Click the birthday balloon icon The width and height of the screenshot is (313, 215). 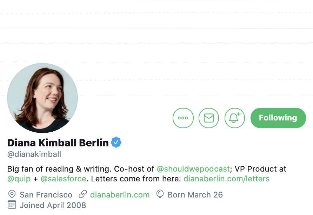click(x=160, y=194)
